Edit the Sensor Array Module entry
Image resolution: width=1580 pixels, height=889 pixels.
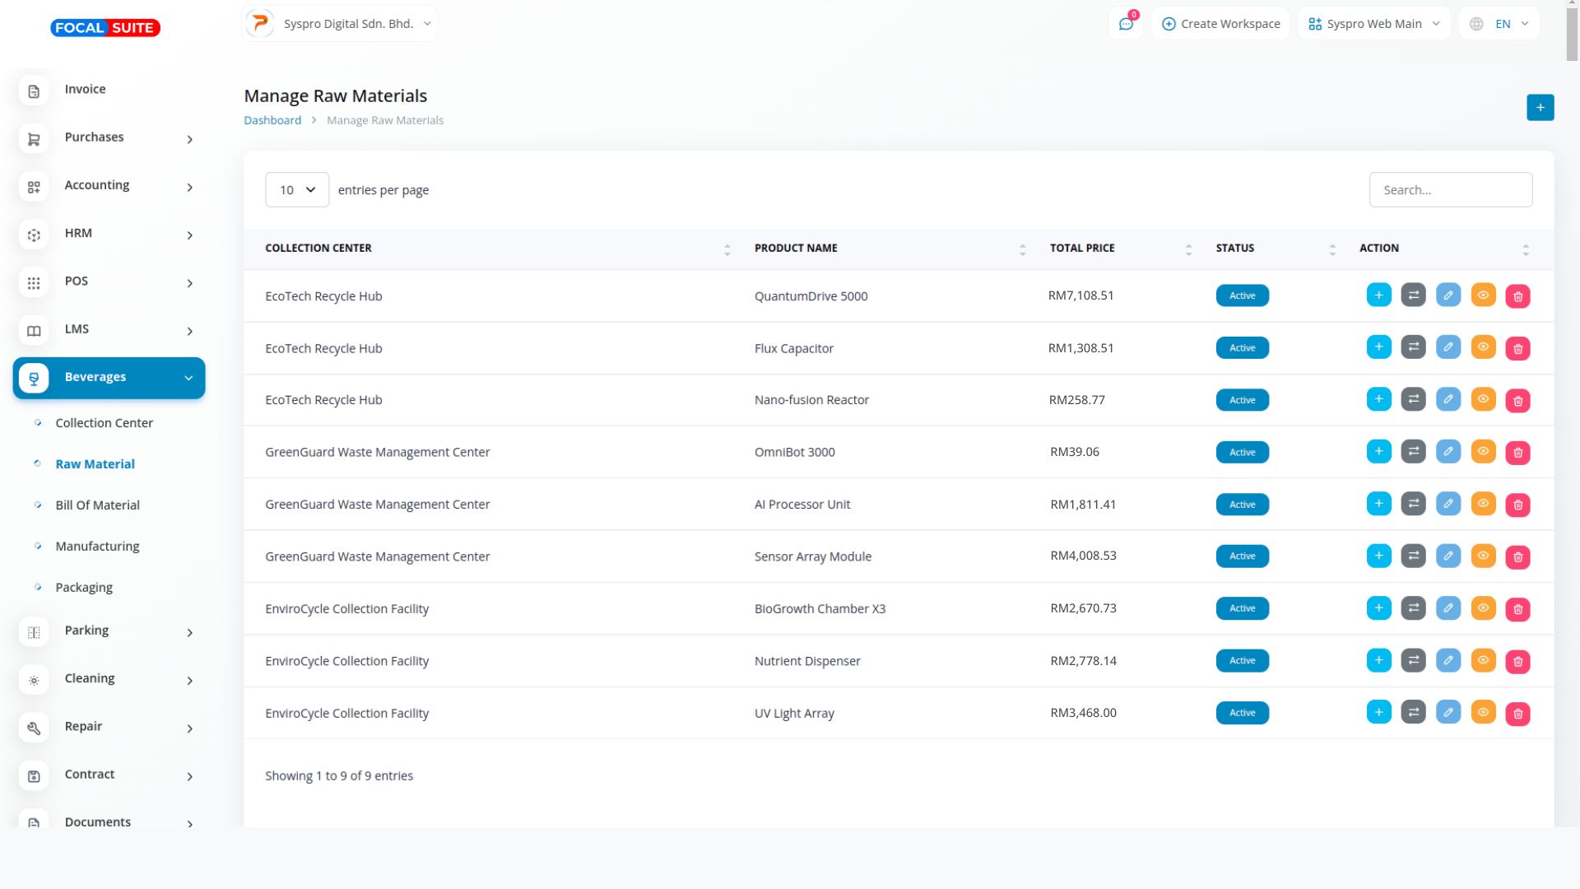click(1448, 556)
